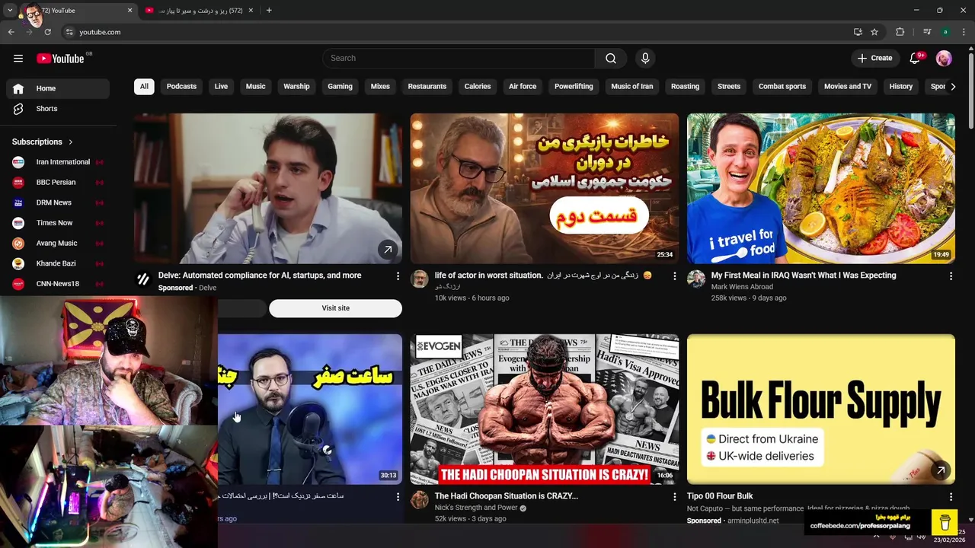Image resolution: width=975 pixels, height=548 pixels.
Task: Open Khande Bazi channel subscription
Action: pyautogui.click(x=58, y=263)
